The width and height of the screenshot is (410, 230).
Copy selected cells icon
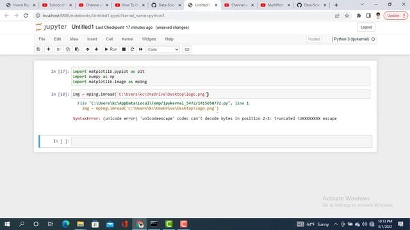click(68, 49)
